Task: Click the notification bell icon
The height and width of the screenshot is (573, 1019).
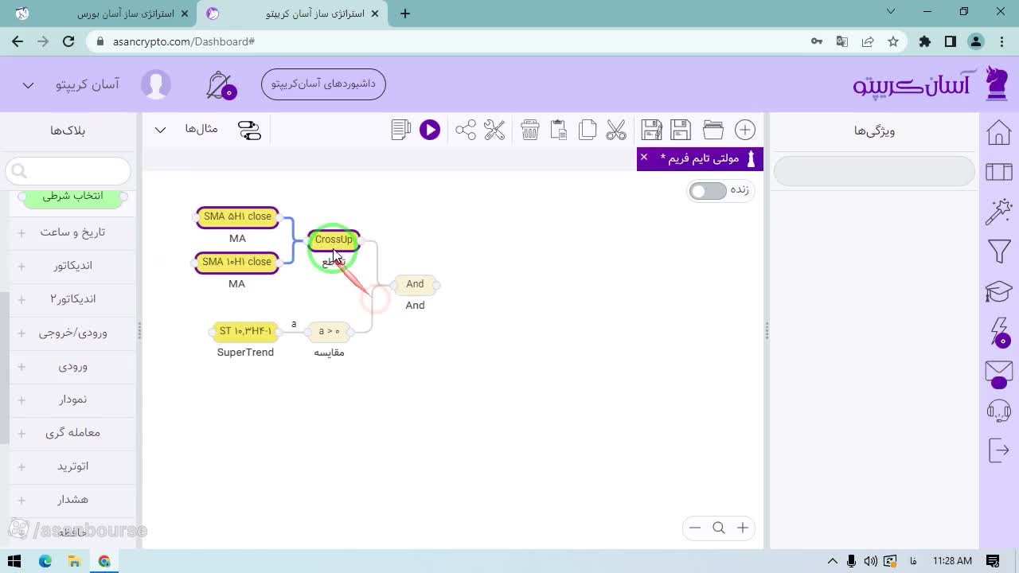Action: pyautogui.click(x=220, y=85)
